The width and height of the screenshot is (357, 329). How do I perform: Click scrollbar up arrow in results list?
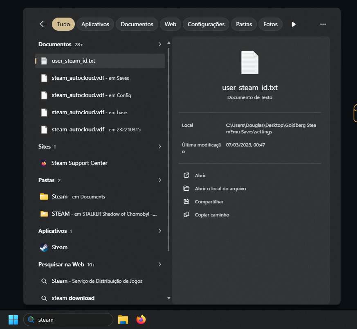point(169,43)
